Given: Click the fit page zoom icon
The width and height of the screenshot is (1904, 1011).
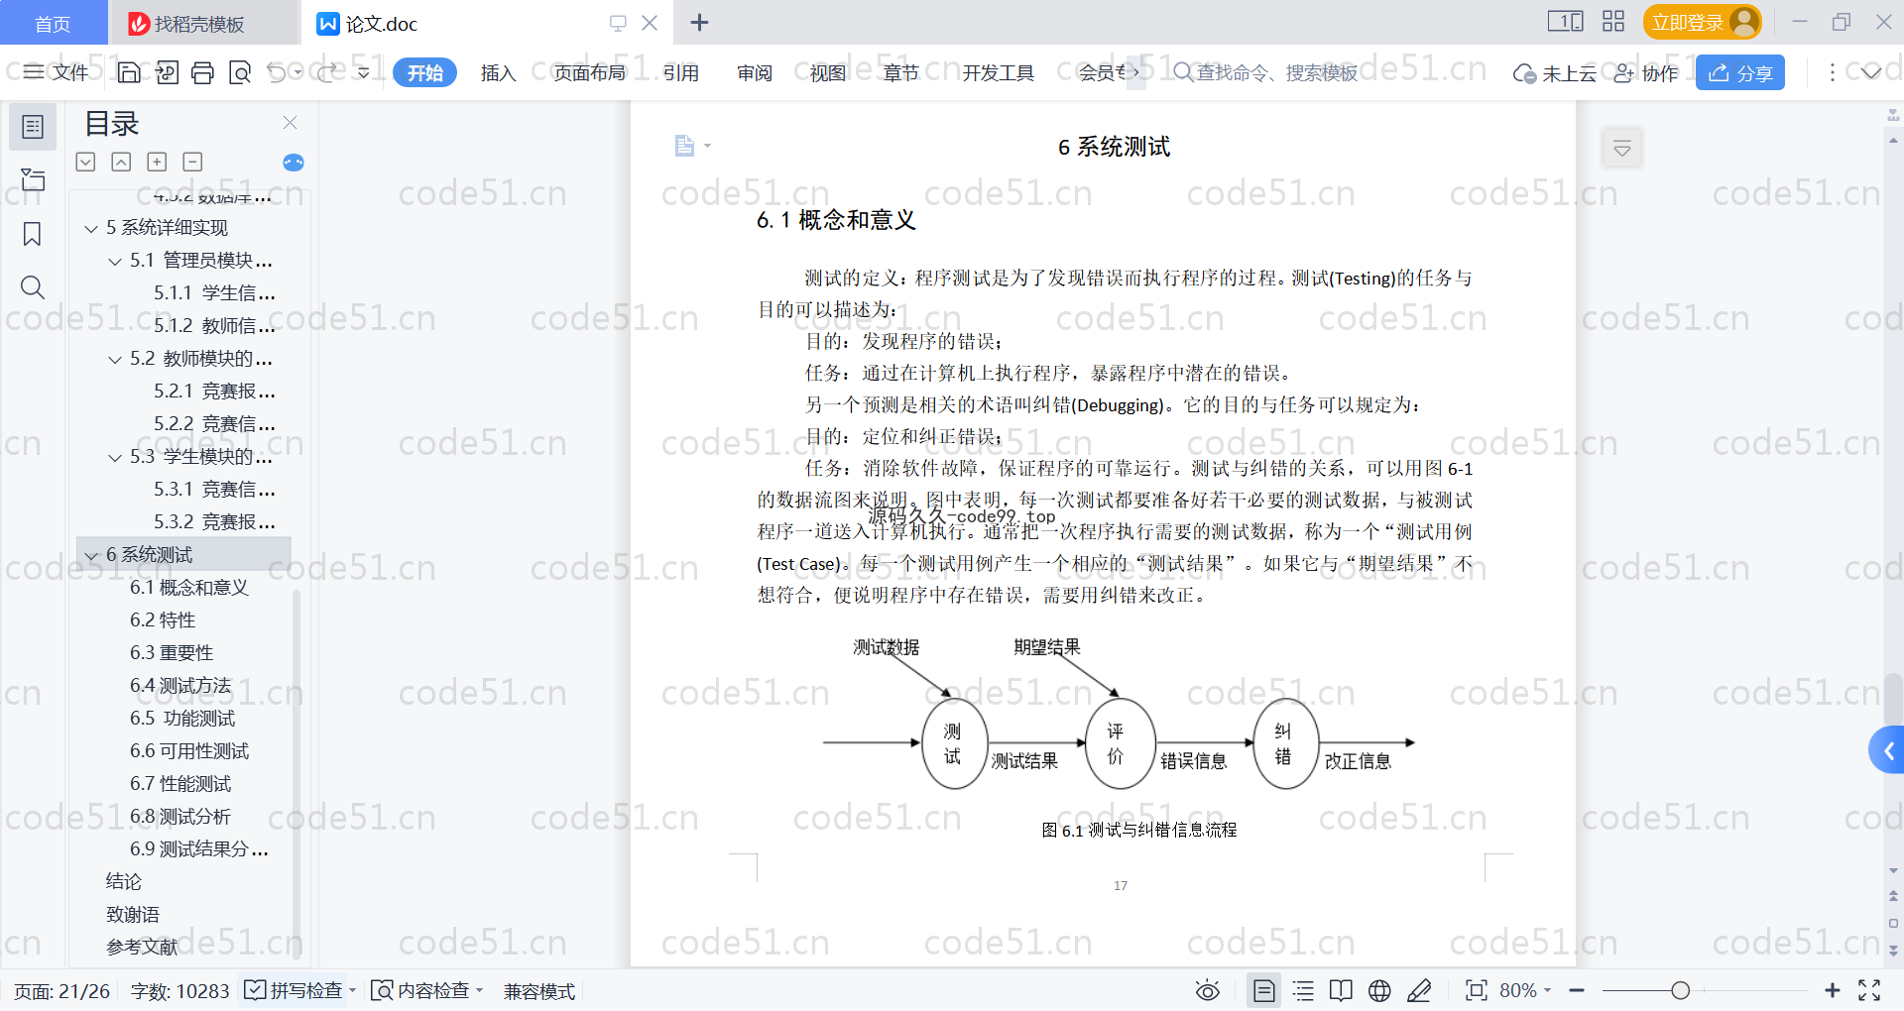Looking at the screenshot, I should click(x=1477, y=990).
